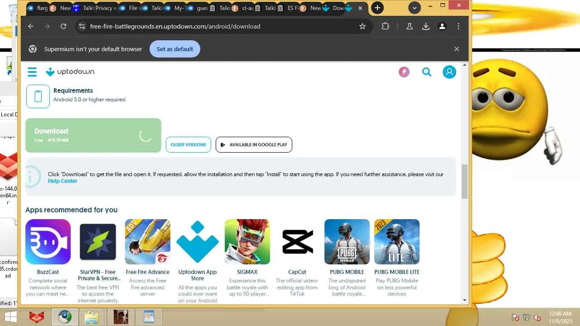Open the CapCut app icon
The width and height of the screenshot is (580, 326).
tap(297, 242)
